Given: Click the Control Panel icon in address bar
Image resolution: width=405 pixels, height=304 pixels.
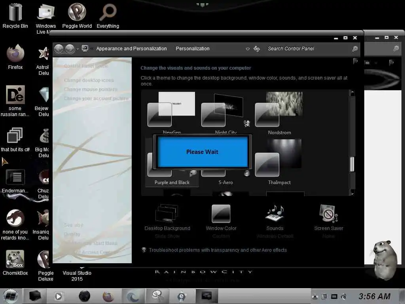Looking at the screenshot, I should [x=85, y=48].
